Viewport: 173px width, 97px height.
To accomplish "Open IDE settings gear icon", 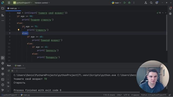I will pos(157,3).
